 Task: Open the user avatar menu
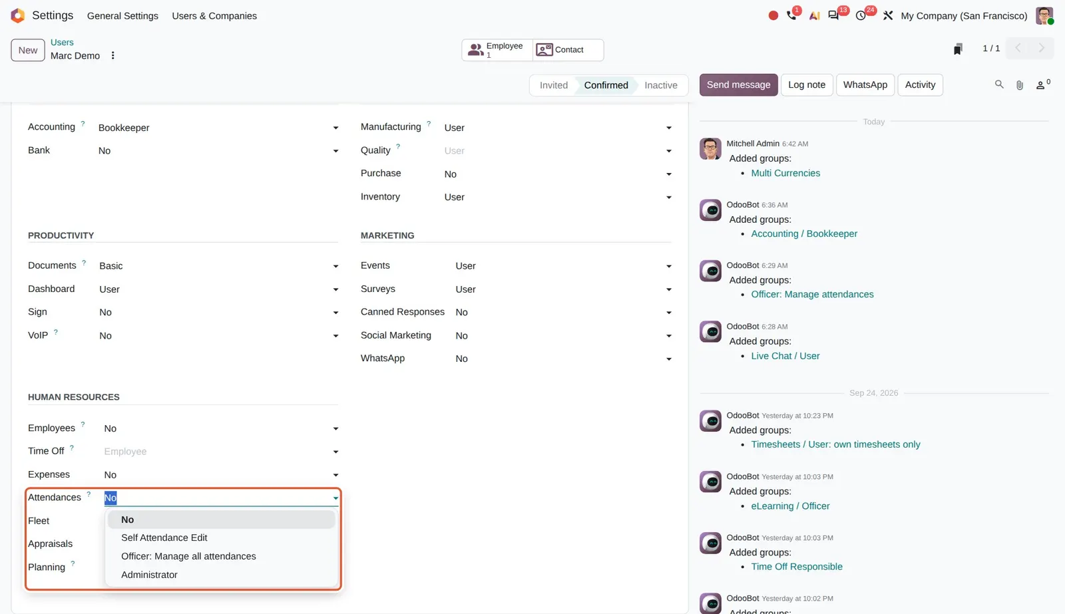pos(1044,15)
